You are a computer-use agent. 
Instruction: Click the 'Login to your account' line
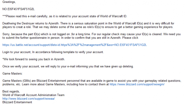tap(53, 52)
